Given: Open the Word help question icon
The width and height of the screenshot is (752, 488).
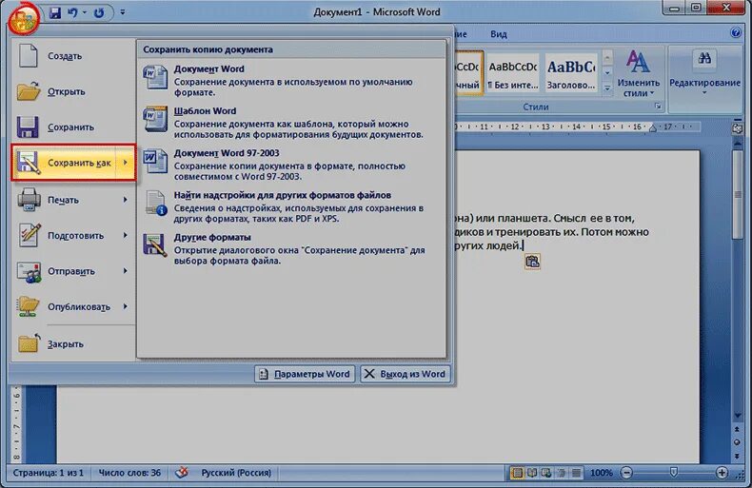Looking at the screenshot, I should tap(735, 32).
